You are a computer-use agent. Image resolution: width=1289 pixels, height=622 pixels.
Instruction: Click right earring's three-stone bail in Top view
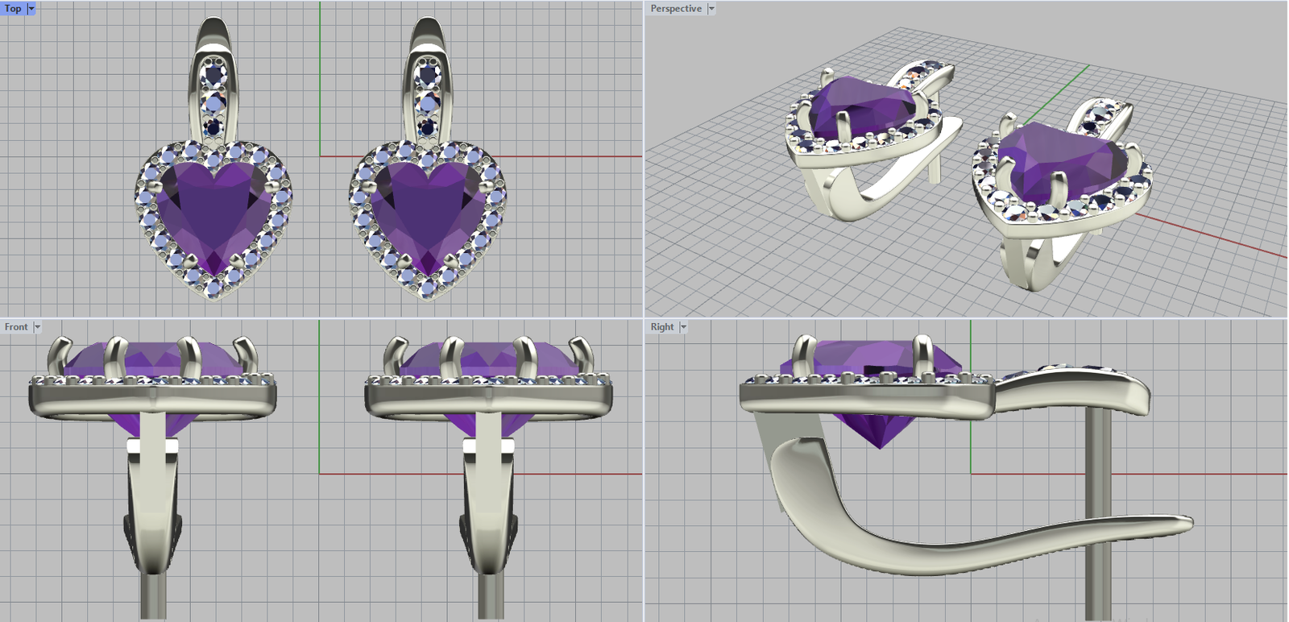(427, 101)
